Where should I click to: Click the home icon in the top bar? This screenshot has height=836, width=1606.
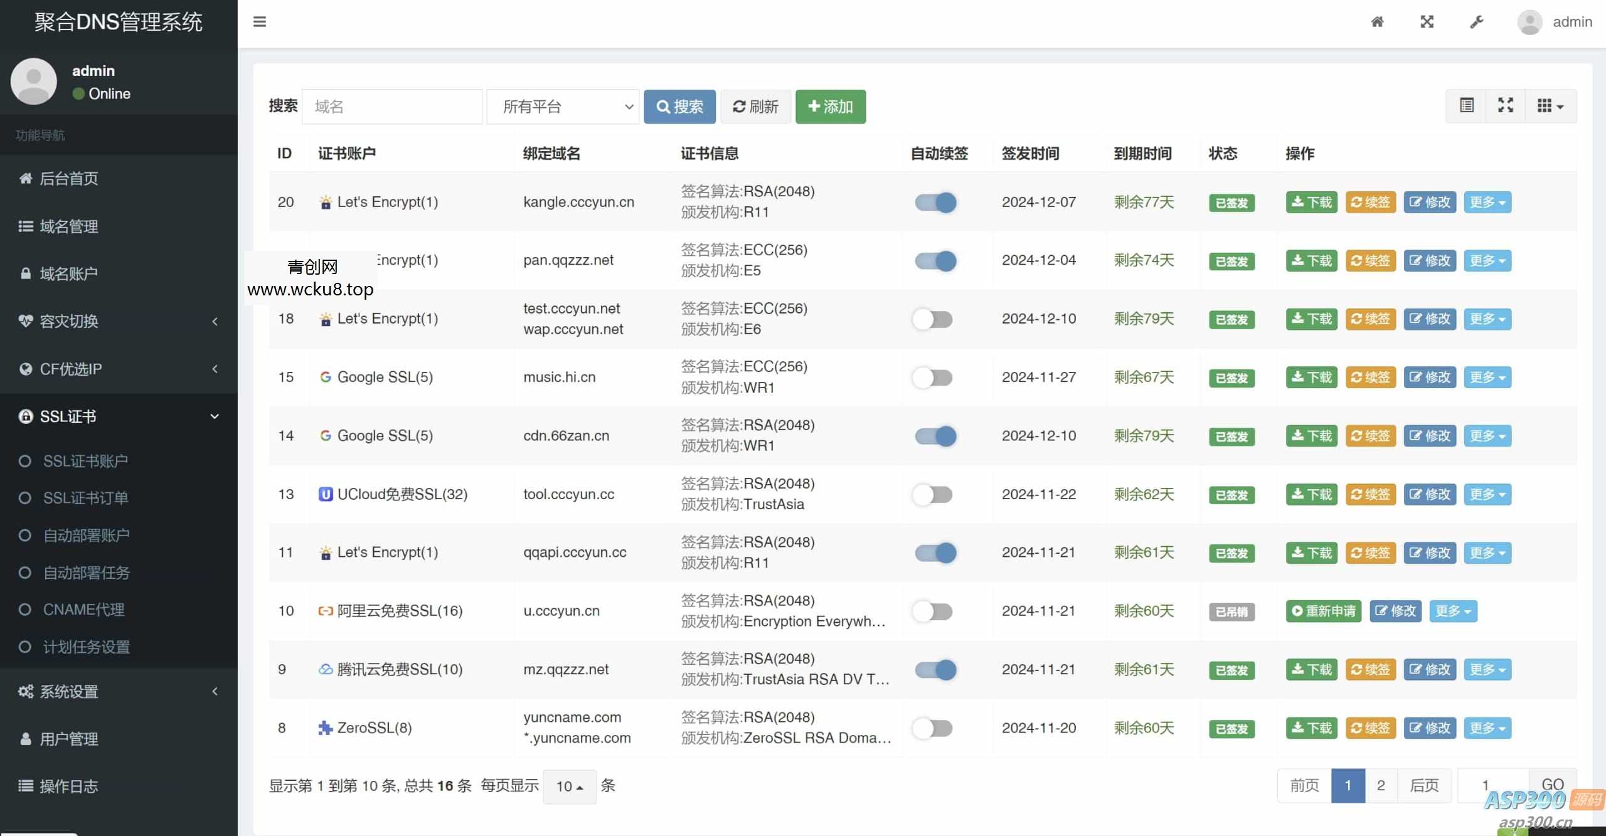tap(1378, 21)
